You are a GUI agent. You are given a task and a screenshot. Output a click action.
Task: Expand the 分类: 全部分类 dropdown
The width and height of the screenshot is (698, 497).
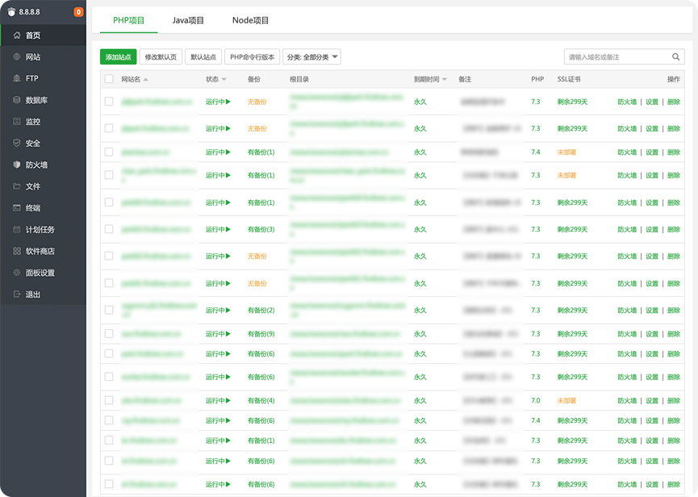311,57
